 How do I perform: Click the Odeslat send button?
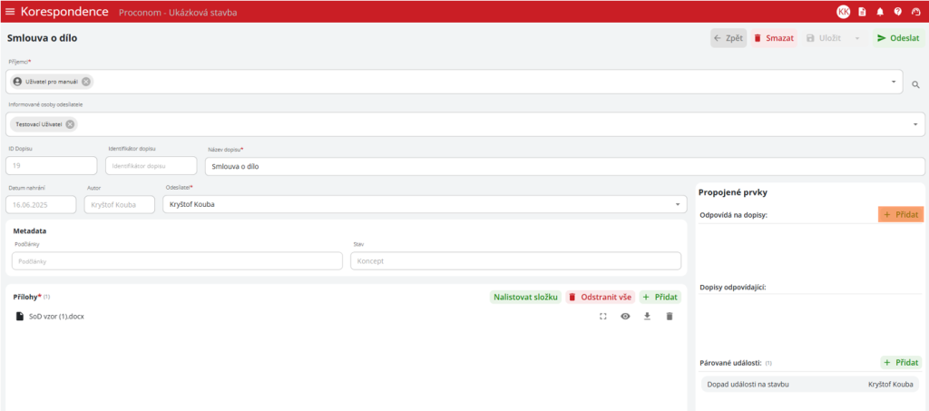pos(897,38)
